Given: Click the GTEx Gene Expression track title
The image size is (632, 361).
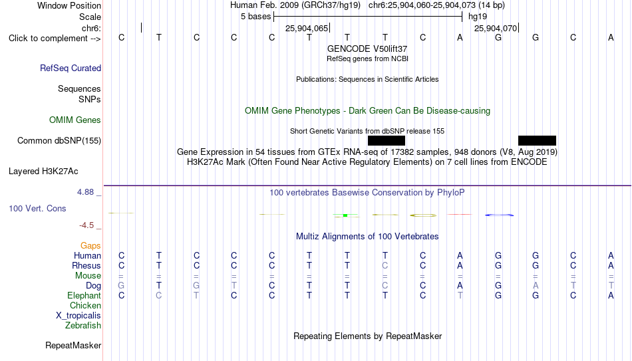Looking at the screenshot, I should point(367,152).
